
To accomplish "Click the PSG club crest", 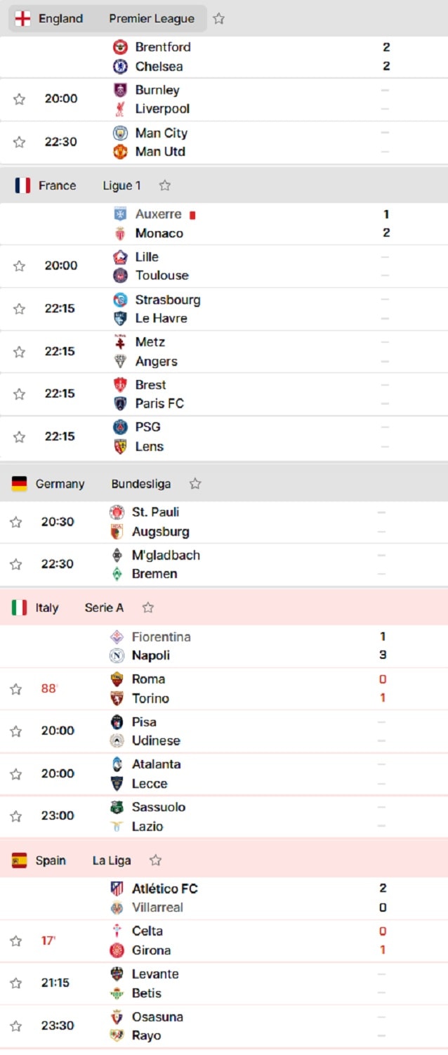I will [120, 427].
